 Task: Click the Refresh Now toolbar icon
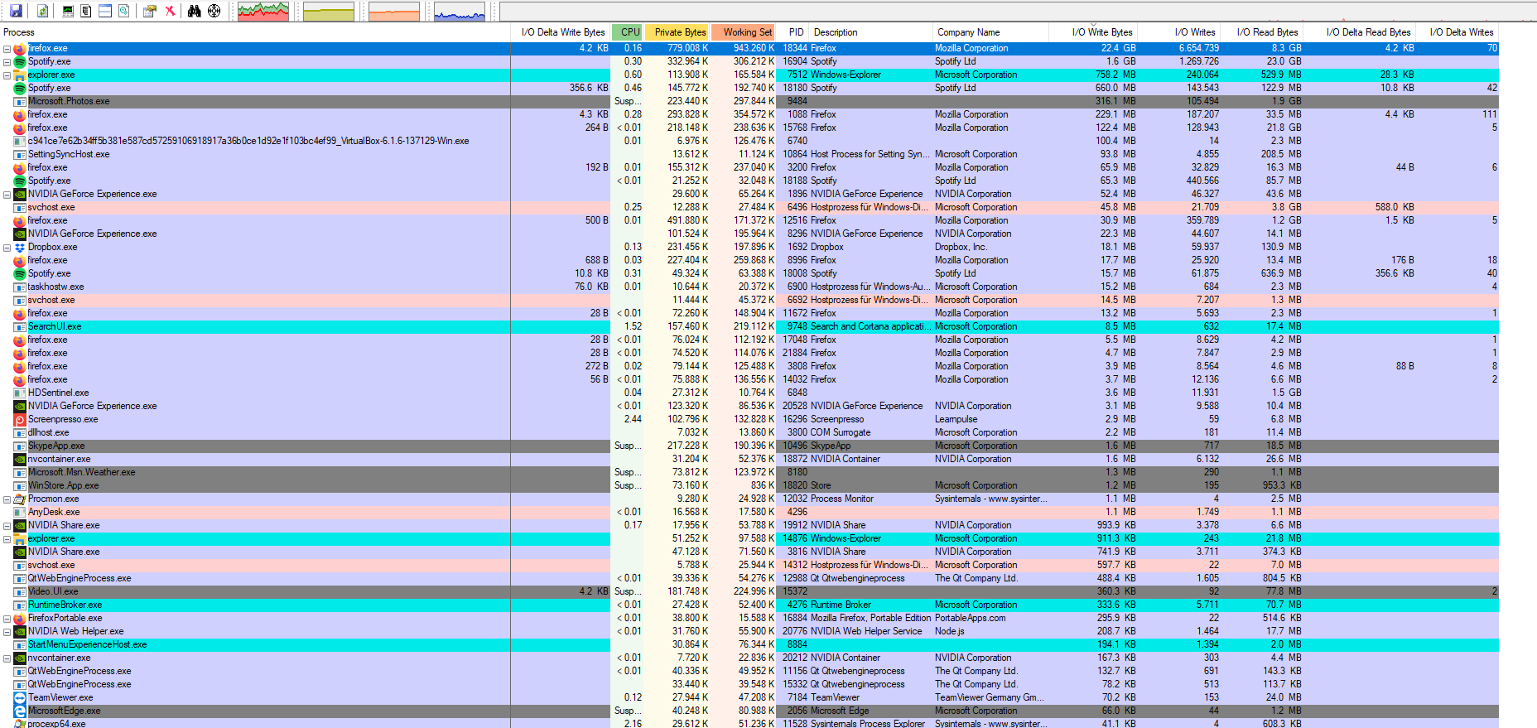(42, 11)
